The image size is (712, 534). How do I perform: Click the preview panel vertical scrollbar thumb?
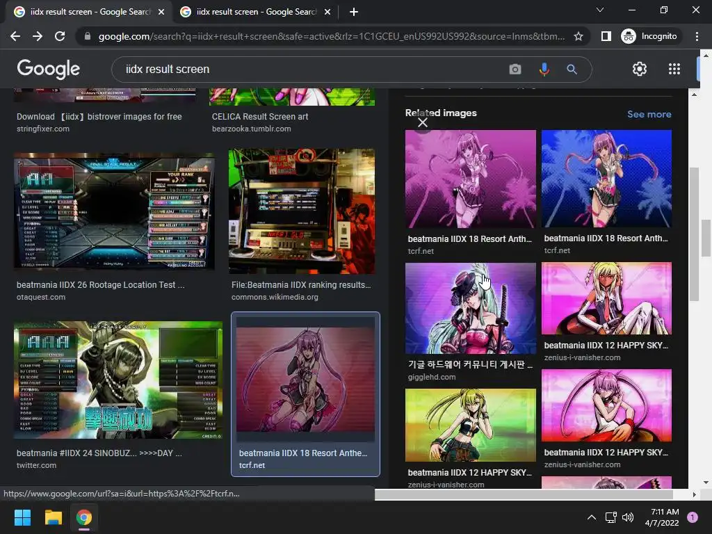(x=694, y=234)
